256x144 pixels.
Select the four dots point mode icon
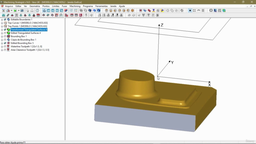pyautogui.click(x=194, y=11)
